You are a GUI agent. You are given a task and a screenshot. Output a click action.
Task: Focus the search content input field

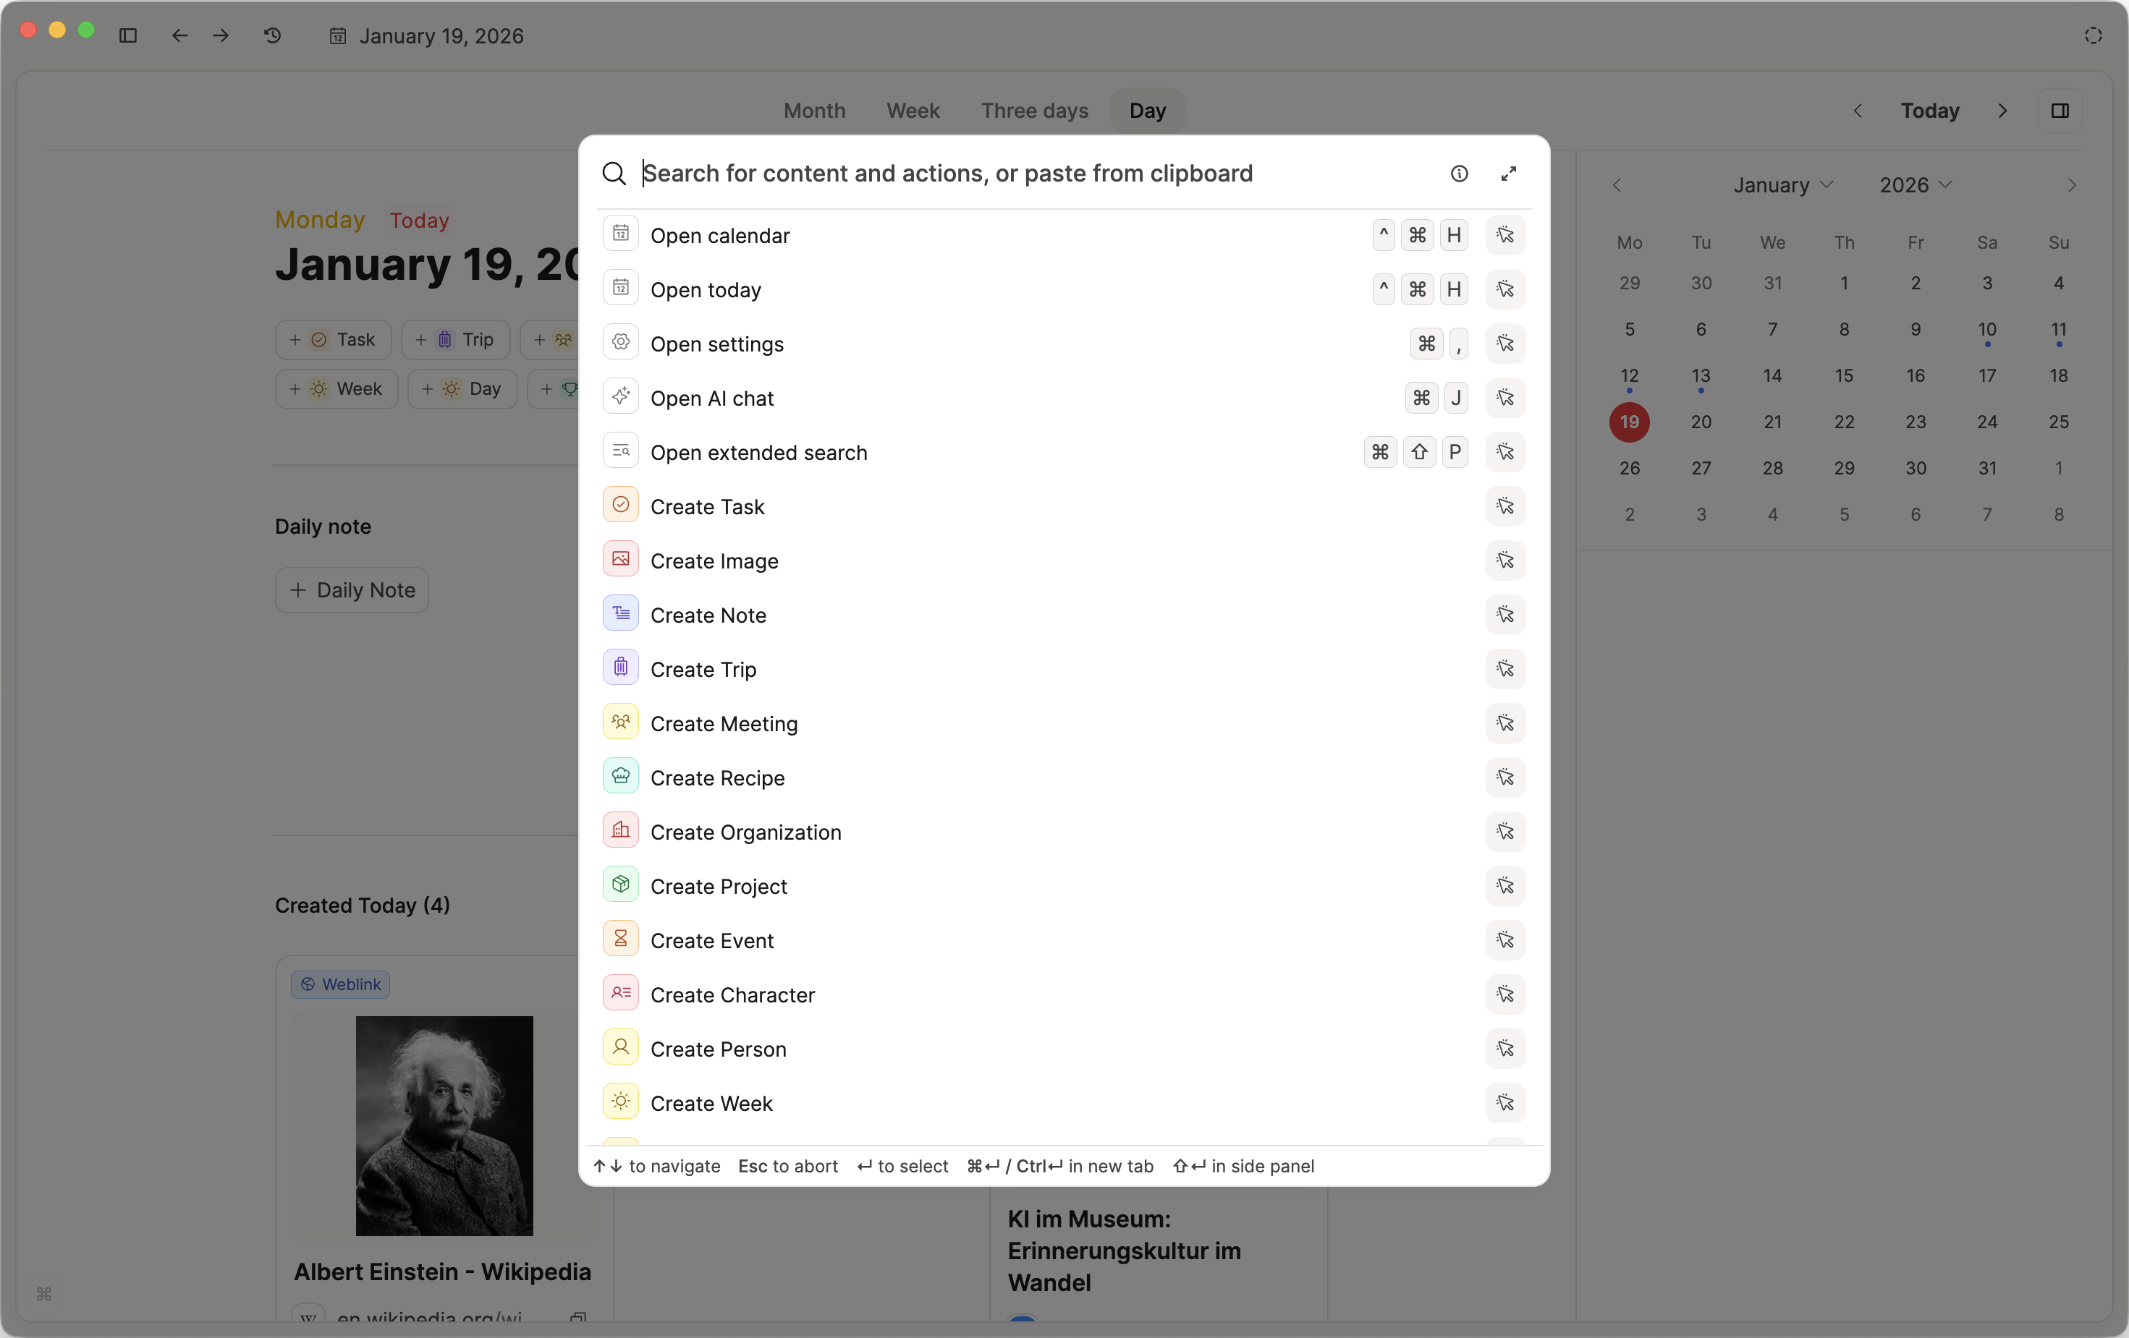[x=946, y=173]
